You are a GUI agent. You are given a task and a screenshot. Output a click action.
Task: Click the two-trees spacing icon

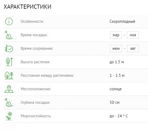[9, 76]
